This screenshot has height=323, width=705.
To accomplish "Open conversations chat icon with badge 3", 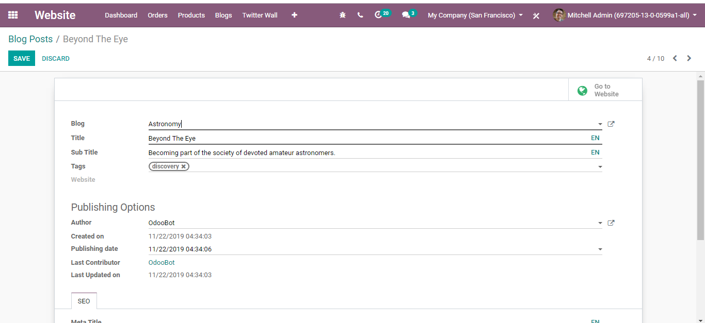I will (409, 14).
